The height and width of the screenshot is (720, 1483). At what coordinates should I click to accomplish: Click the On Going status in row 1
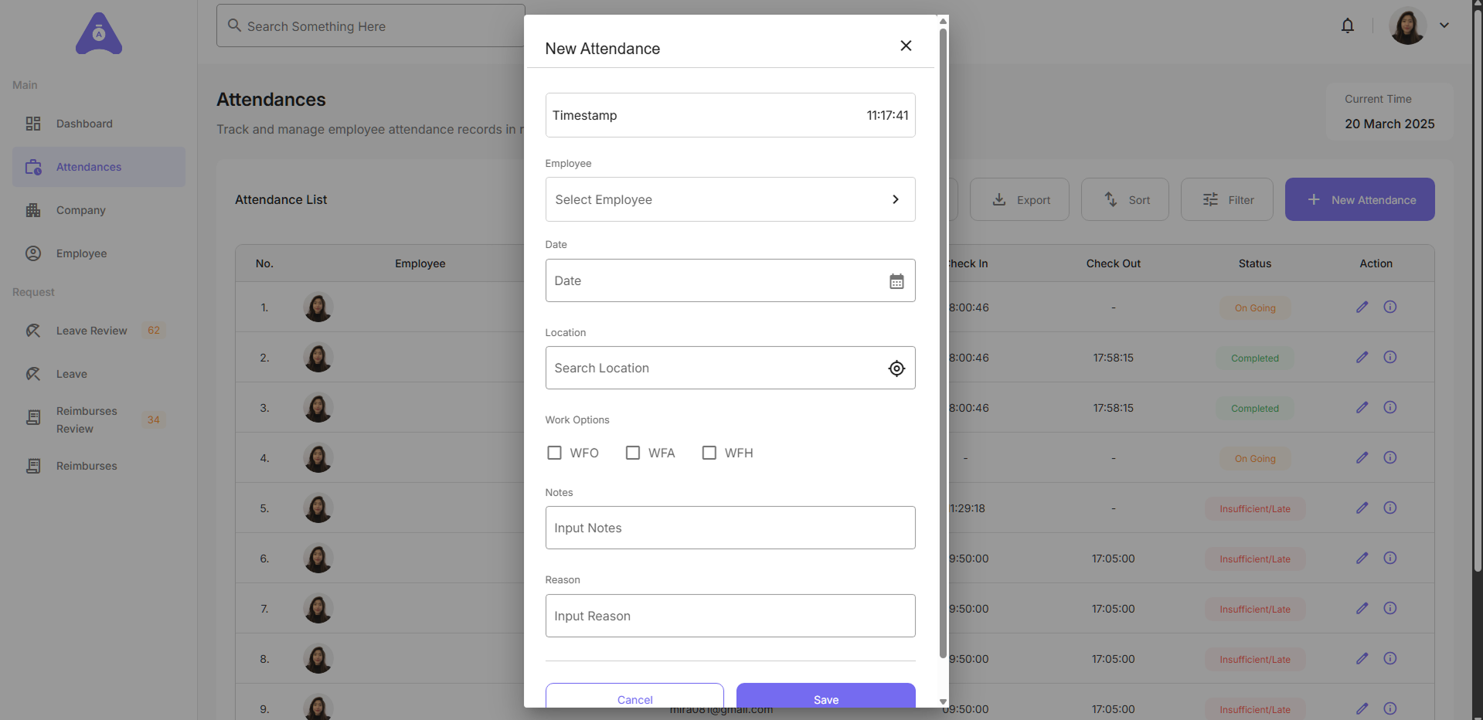coord(1255,308)
